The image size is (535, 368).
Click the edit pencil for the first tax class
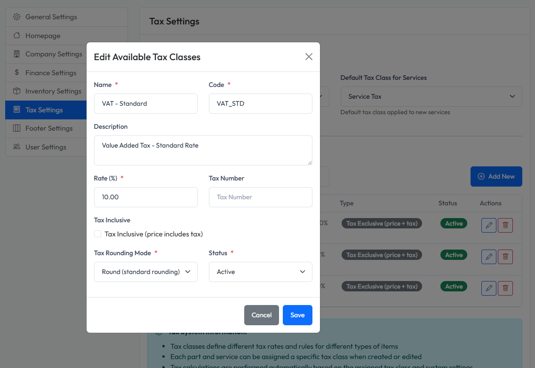[x=488, y=225]
